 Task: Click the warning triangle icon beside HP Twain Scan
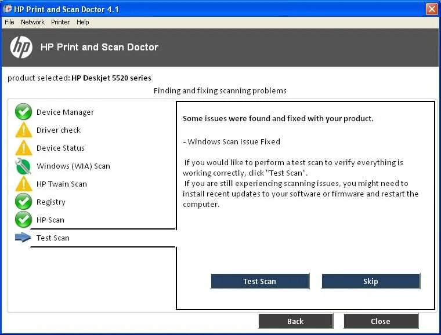click(24, 184)
